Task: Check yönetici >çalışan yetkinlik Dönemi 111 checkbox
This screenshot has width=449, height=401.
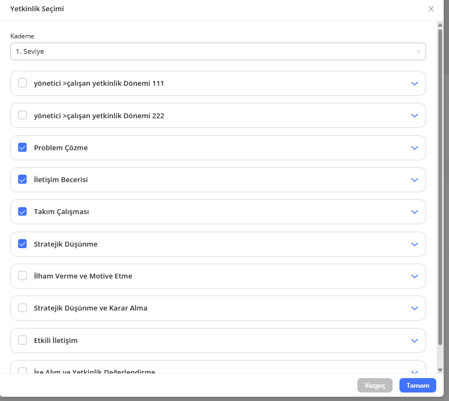Action: click(22, 83)
